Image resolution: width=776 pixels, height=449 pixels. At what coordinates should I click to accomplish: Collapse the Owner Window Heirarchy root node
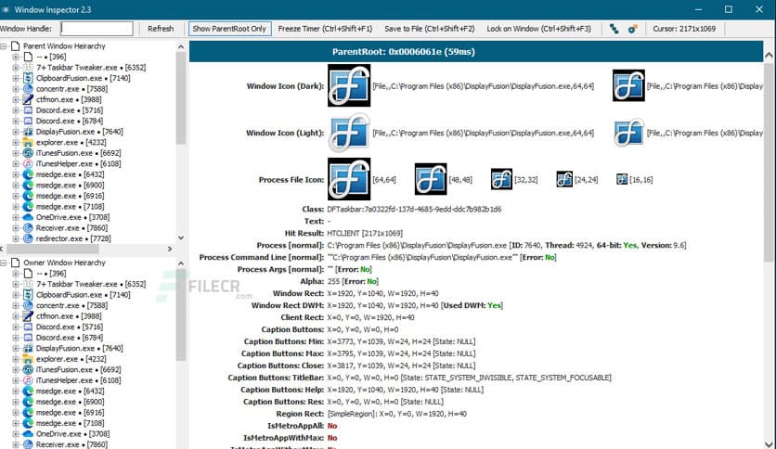tap(4, 263)
